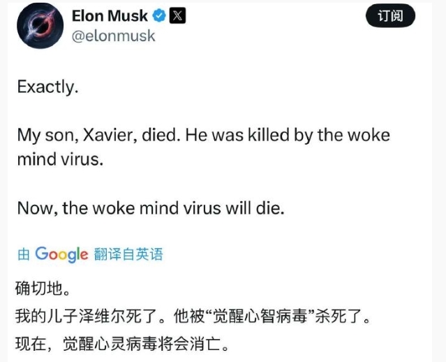
Task: Click the 翻译自英语 translation link
Action: [x=128, y=254]
